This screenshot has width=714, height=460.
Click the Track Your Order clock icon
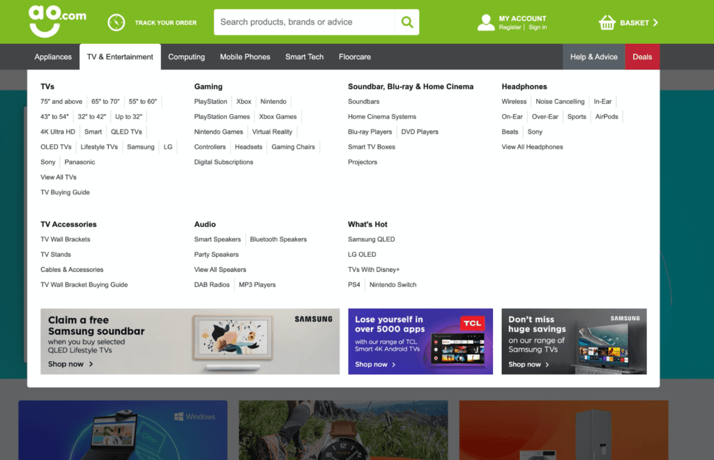116,22
